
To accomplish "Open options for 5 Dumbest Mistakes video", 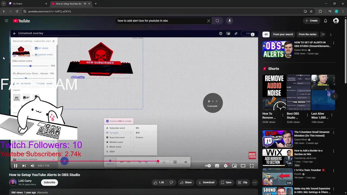I will pos(333,132).
